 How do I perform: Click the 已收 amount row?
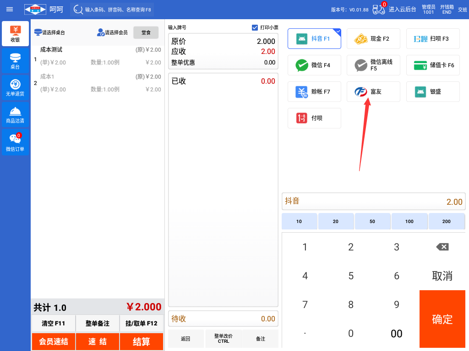[224, 81]
